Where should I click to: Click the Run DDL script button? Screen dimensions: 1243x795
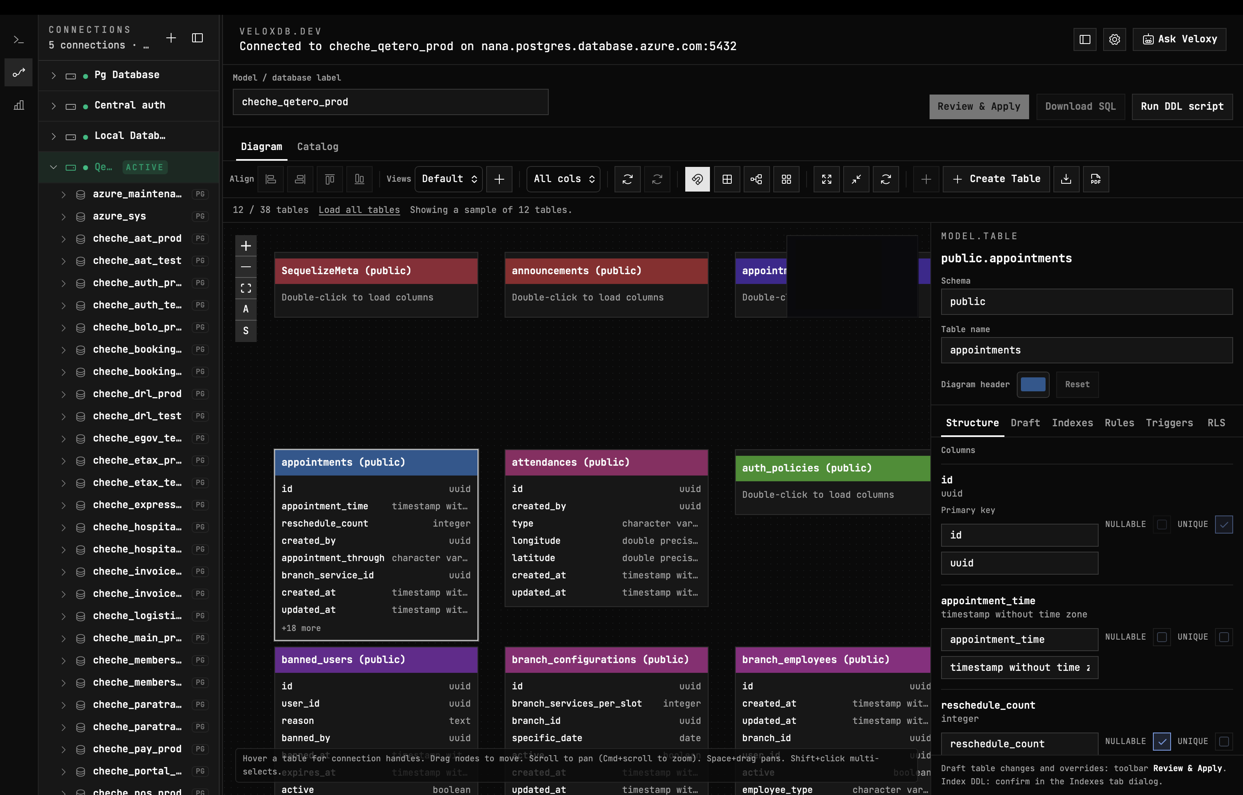tap(1182, 107)
